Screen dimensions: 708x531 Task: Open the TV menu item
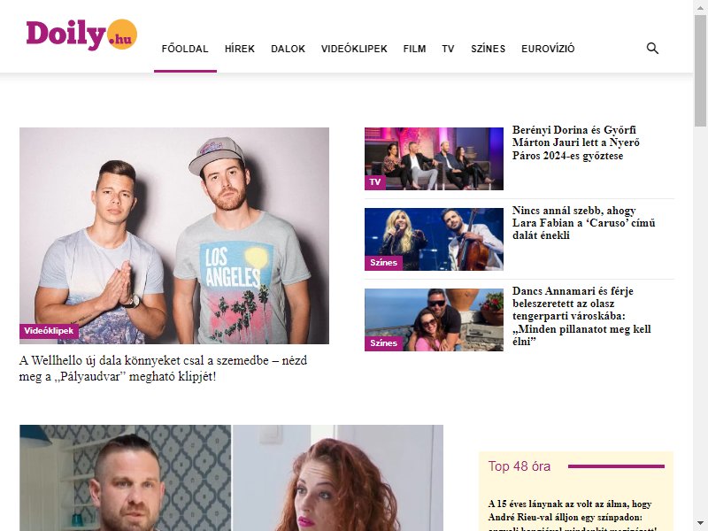tap(448, 49)
